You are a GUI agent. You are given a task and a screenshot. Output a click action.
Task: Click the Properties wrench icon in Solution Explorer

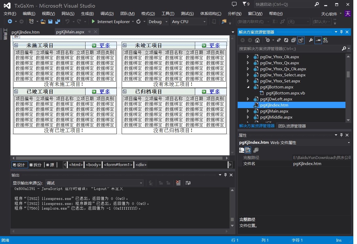[x=311, y=40]
